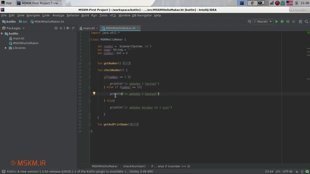Open the Navigate menu
The height and width of the screenshot is (174, 310).
33,15
